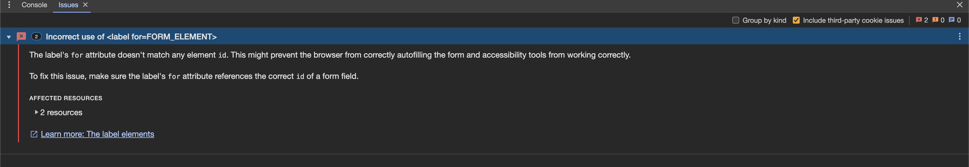Click the orange breaking changes counter
Viewport: 969px width, 167px height.
[938, 20]
